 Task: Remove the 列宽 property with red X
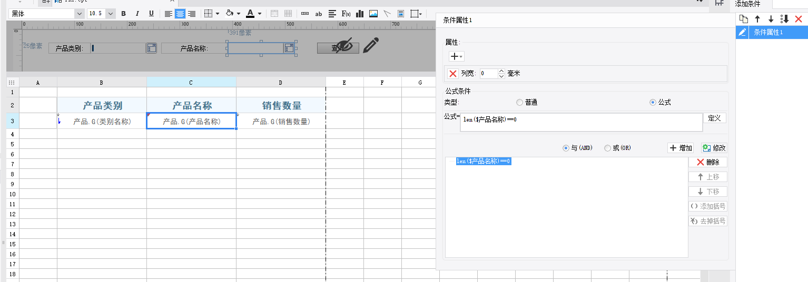point(452,74)
